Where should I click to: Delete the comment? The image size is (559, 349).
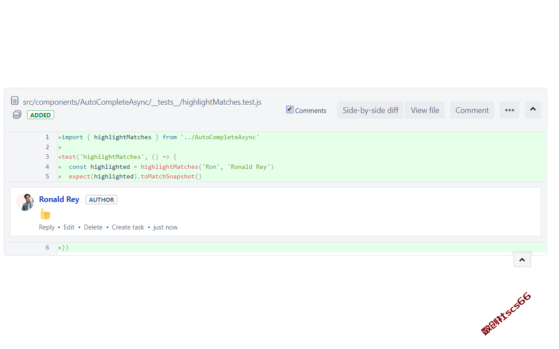coord(93,227)
